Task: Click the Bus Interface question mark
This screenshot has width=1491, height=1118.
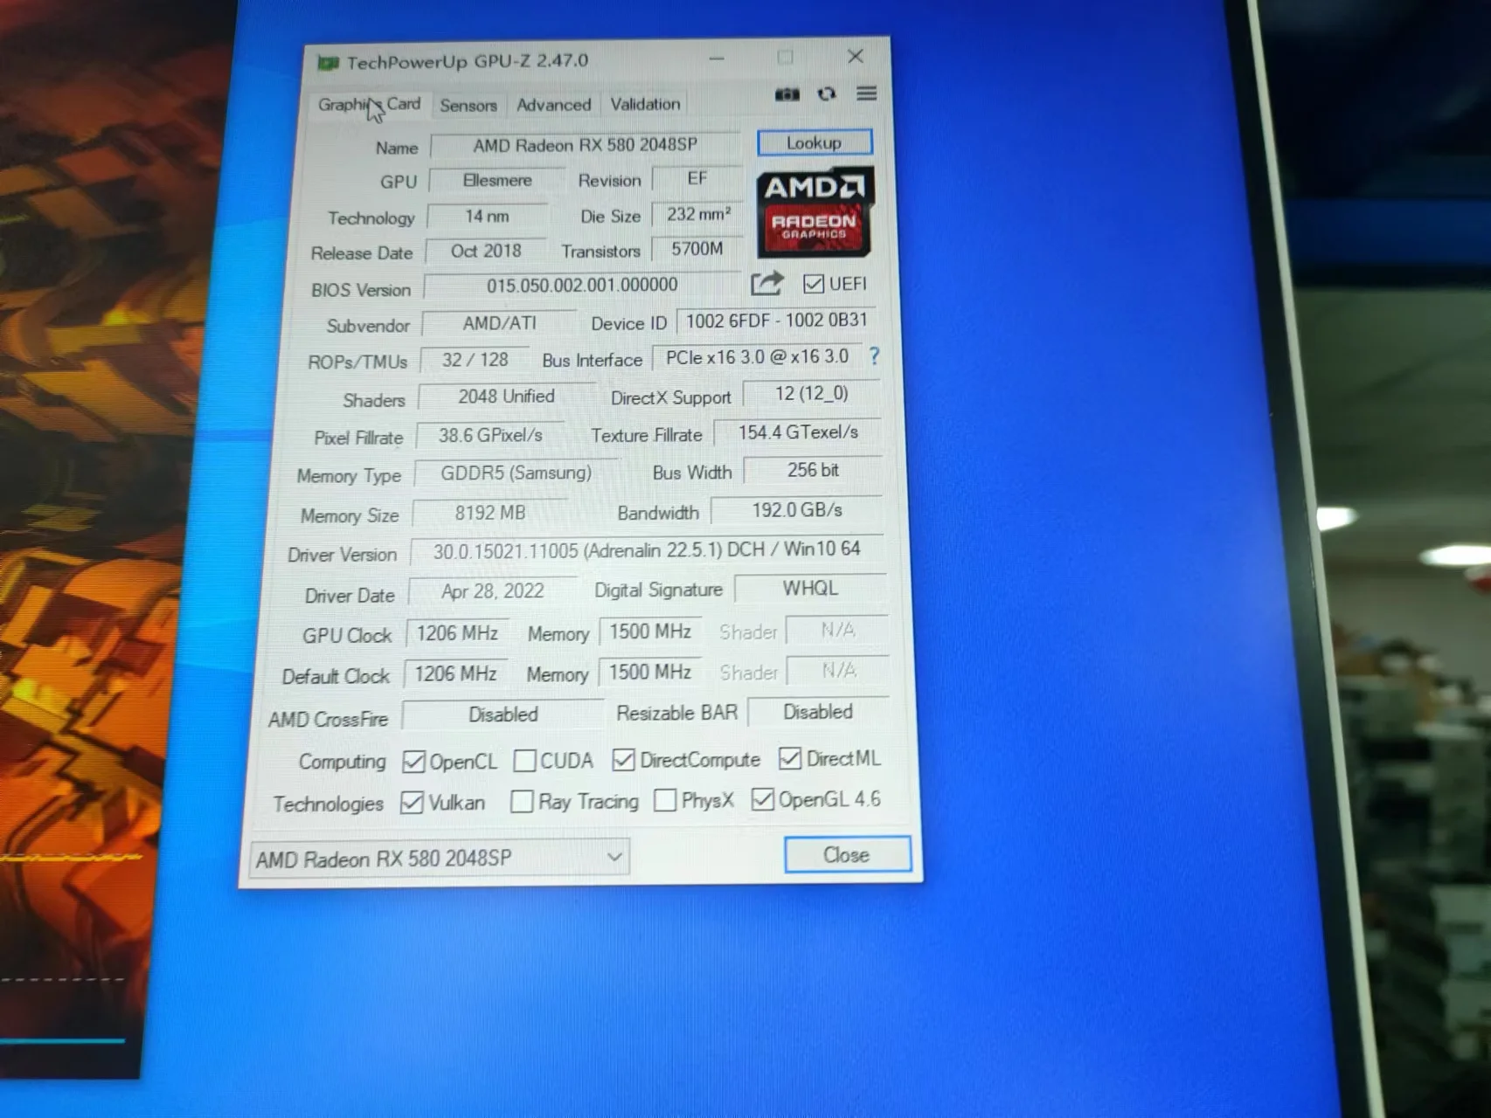Action: [x=874, y=355]
